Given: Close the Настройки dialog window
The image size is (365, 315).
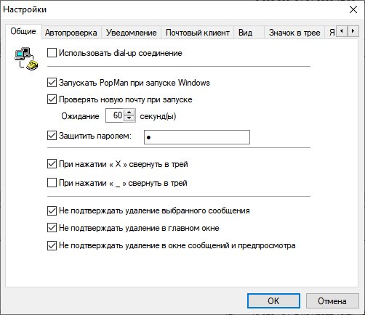Looking at the screenshot, I should [x=353, y=9].
